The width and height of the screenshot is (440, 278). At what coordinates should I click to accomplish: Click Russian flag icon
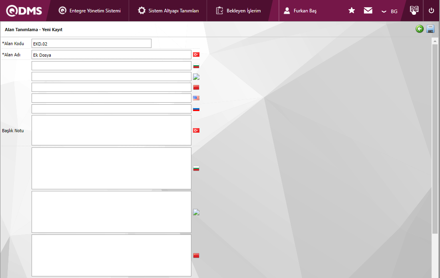(196, 109)
